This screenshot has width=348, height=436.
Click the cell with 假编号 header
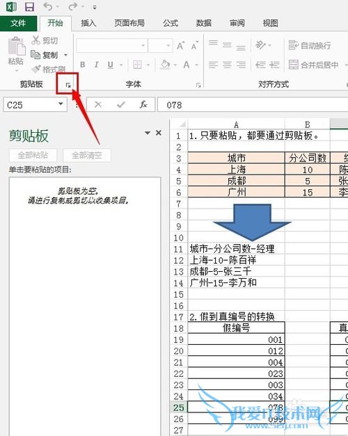pyautogui.click(x=237, y=328)
